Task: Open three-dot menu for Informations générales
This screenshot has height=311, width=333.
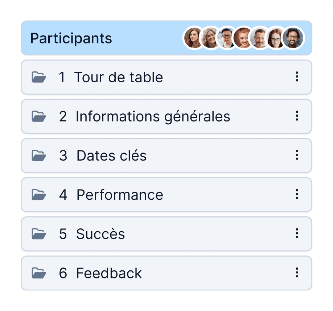Action: pyautogui.click(x=297, y=116)
